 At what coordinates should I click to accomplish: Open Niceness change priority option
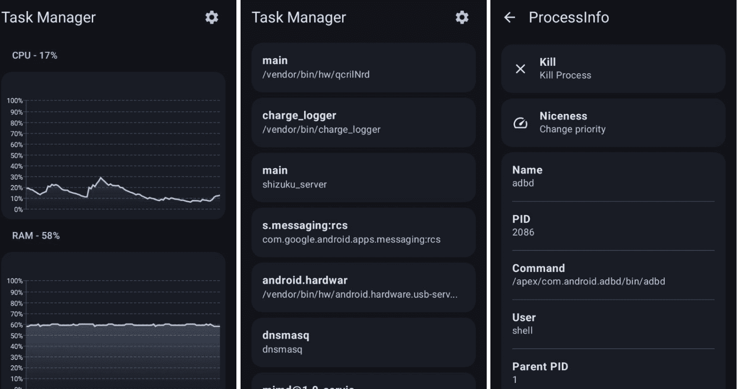click(613, 123)
